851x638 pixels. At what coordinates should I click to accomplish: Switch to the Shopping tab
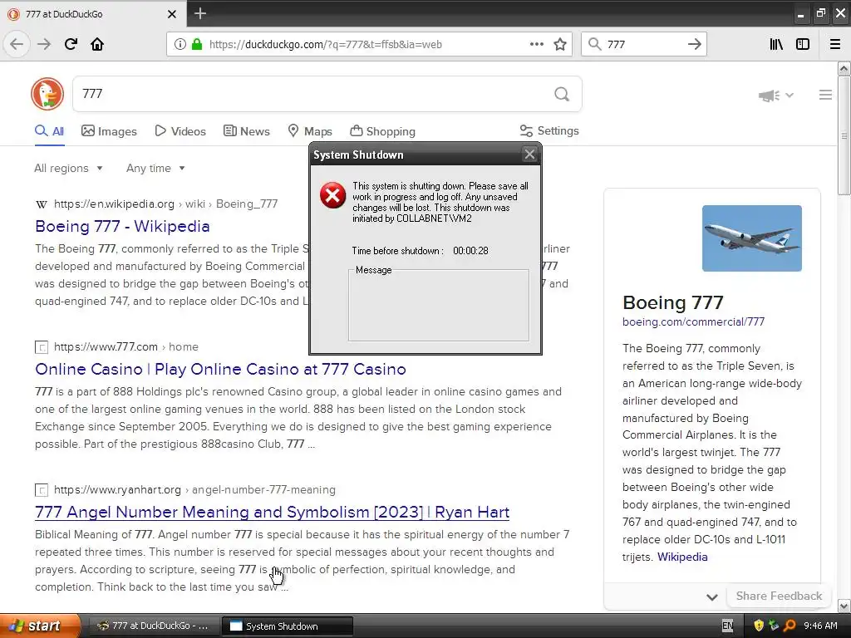(382, 131)
